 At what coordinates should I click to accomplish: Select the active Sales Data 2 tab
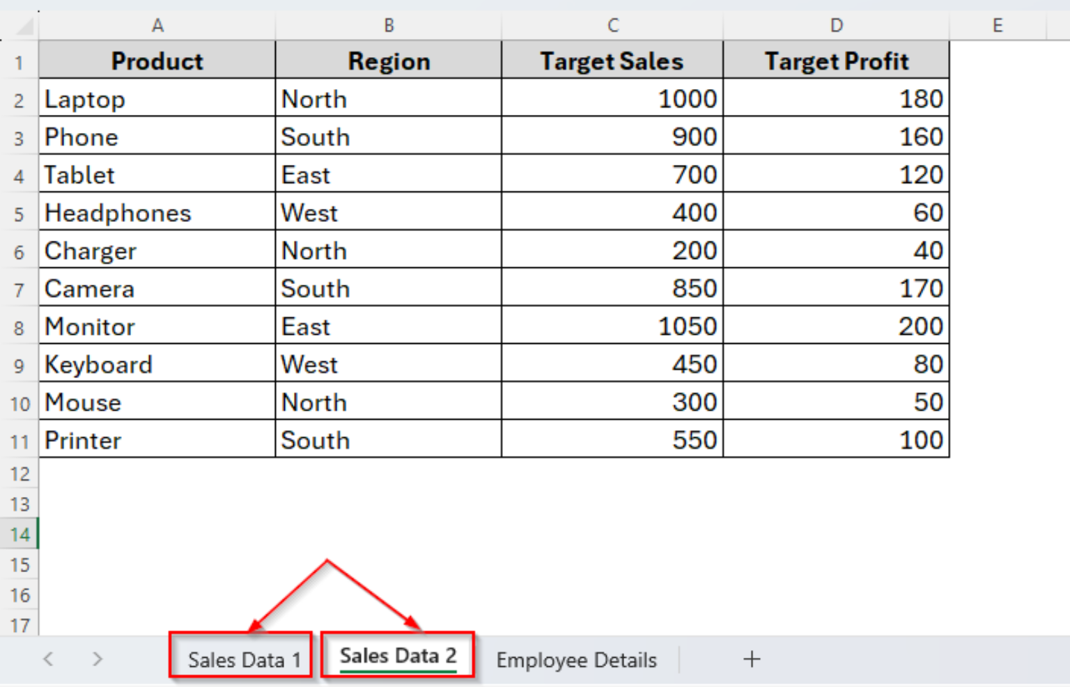[x=398, y=655]
